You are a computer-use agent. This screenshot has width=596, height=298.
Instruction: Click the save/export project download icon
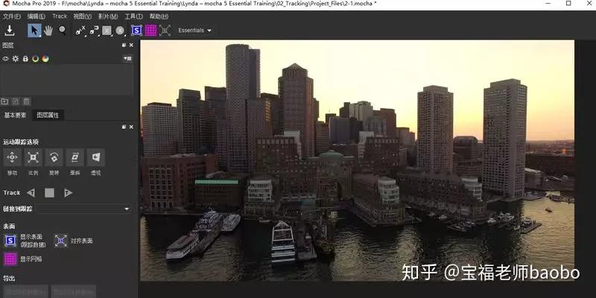click(x=10, y=31)
